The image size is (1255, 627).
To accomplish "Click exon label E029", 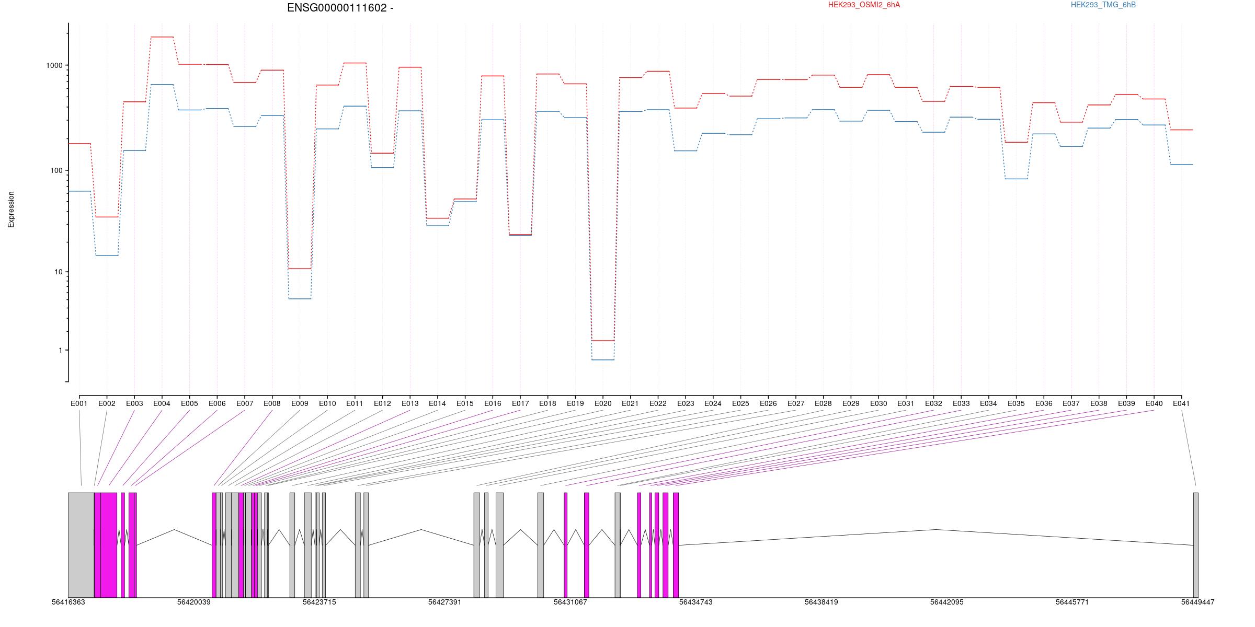I will (x=851, y=403).
